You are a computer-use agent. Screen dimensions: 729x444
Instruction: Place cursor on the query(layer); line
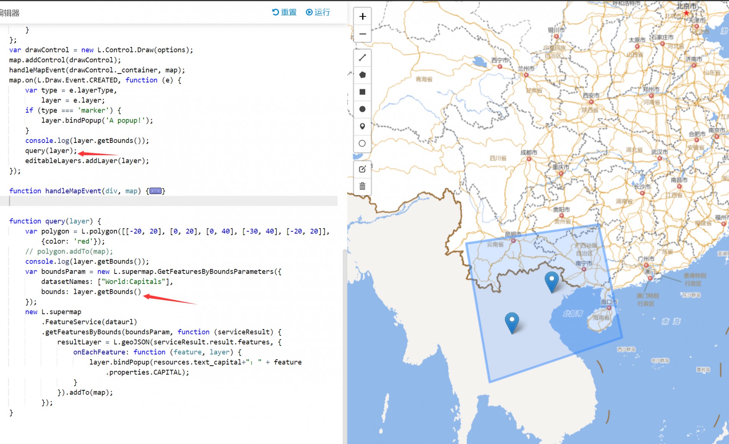51,151
